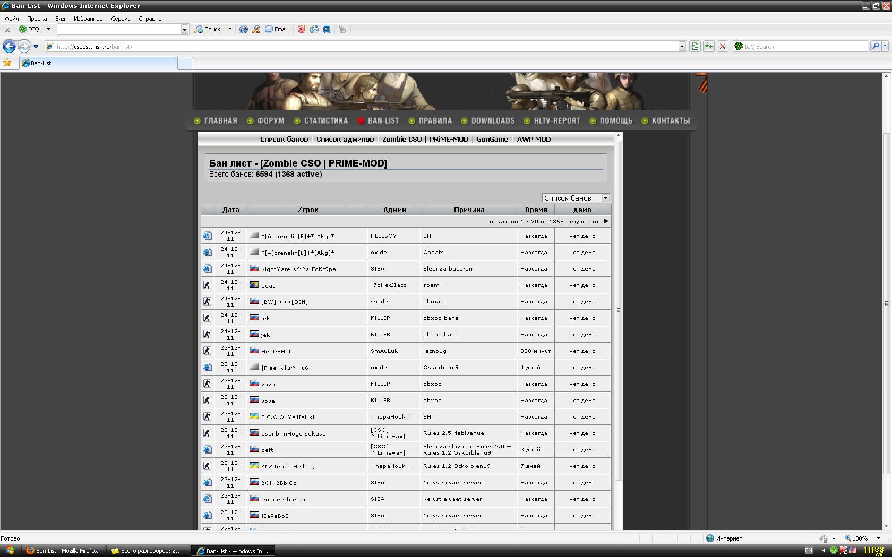
Task: Click the next results arrow in table
Action: [606, 221]
